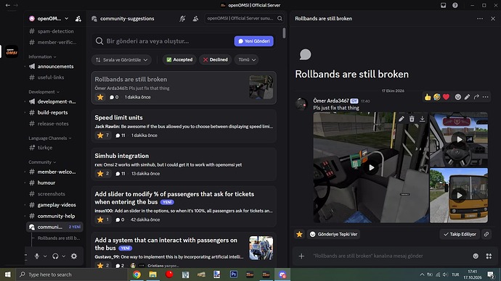Viewport: 501px width, 281px height.
Task: Open Ömer Arda3467 username in message
Action: (331, 101)
